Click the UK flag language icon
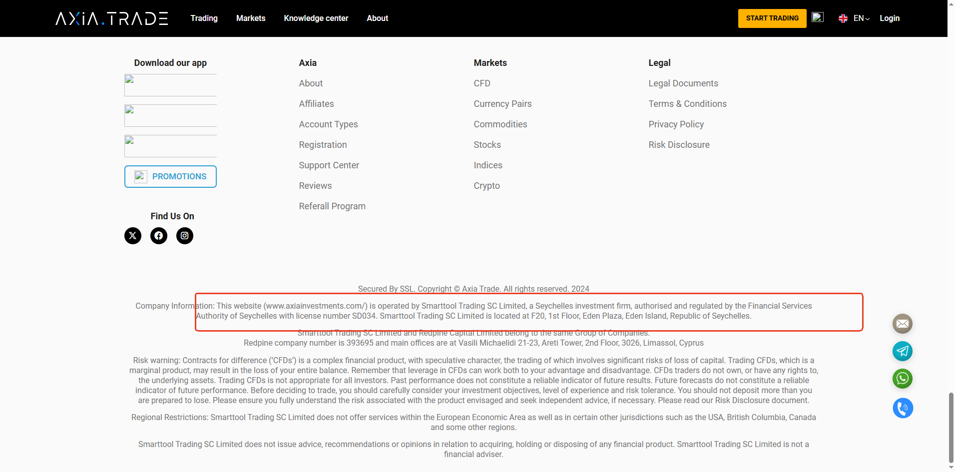Image resolution: width=955 pixels, height=472 pixels. [x=843, y=18]
